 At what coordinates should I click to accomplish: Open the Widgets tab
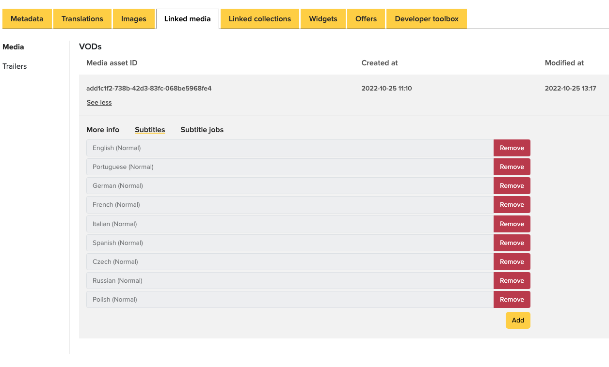(323, 19)
